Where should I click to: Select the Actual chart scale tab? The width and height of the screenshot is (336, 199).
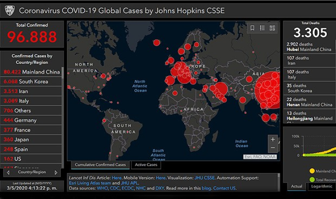(x=297, y=187)
